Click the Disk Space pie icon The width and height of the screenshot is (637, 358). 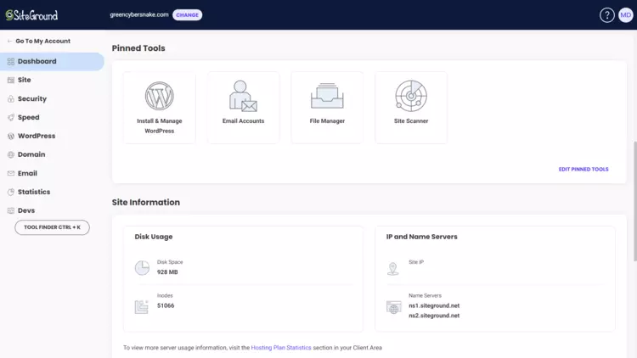(142, 268)
